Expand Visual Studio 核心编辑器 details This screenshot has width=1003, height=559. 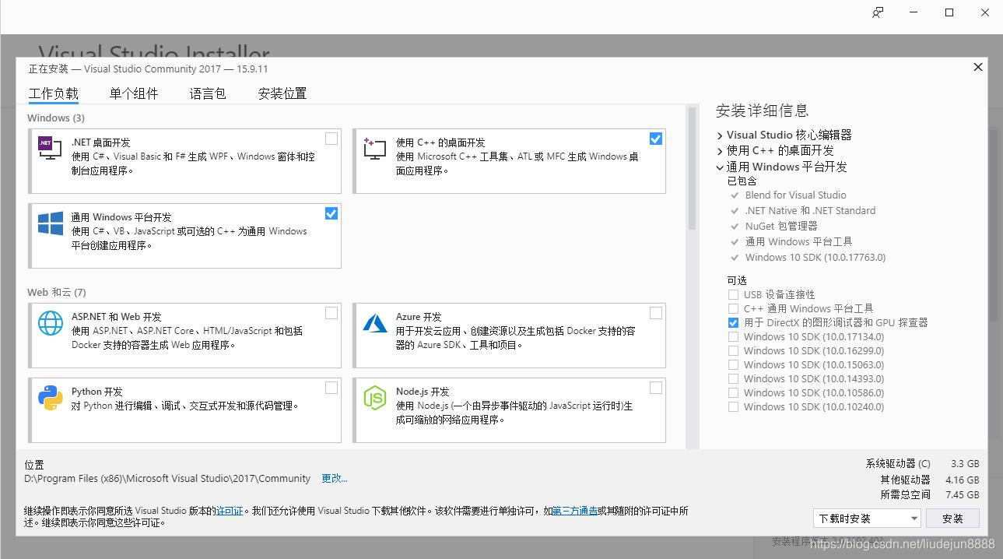(x=720, y=135)
